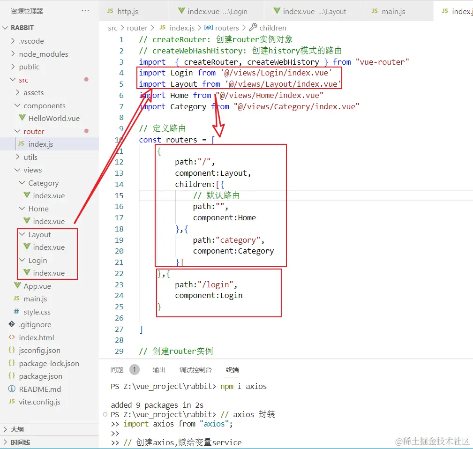Screen dimensions: 473x449
Task: Expand the .vscode folder
Action: coord(13,41)
